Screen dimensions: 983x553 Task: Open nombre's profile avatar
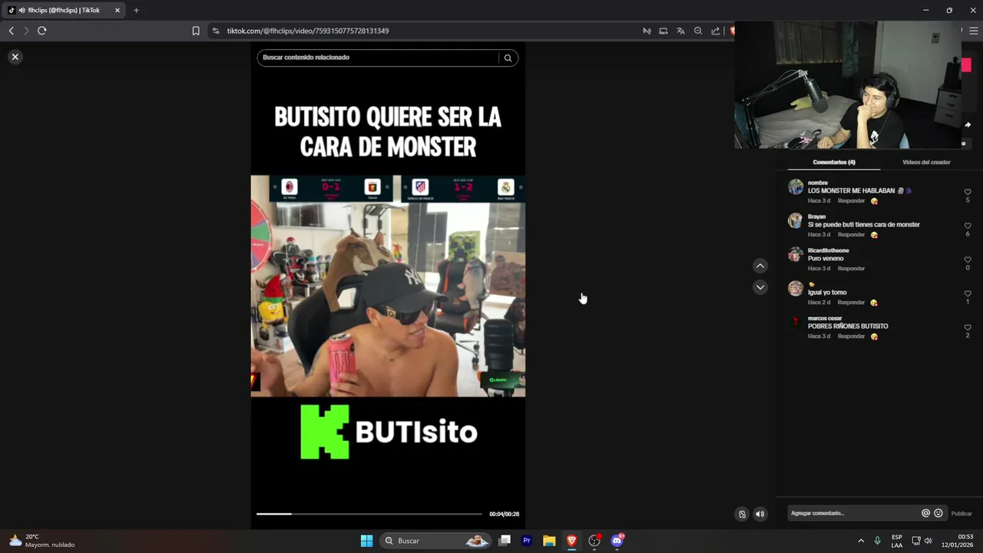pos(796,187)
